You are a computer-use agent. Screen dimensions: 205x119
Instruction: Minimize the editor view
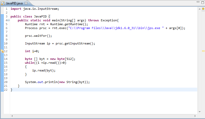[198, 2]
